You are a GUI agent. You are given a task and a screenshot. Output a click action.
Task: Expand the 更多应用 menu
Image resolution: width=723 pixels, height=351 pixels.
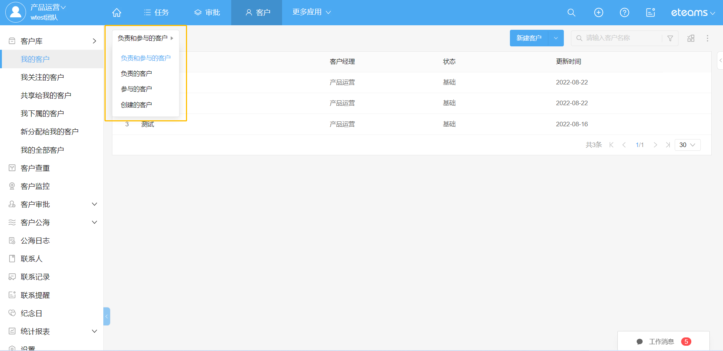pos(312,12)
